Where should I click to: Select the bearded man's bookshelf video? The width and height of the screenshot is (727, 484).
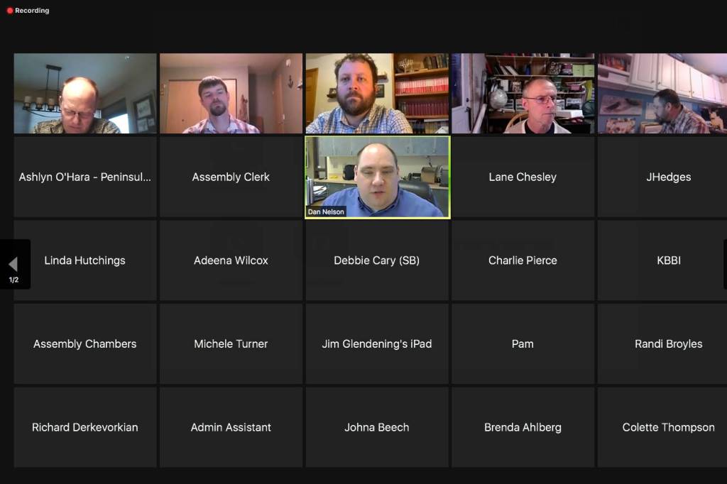pos(377,93)
